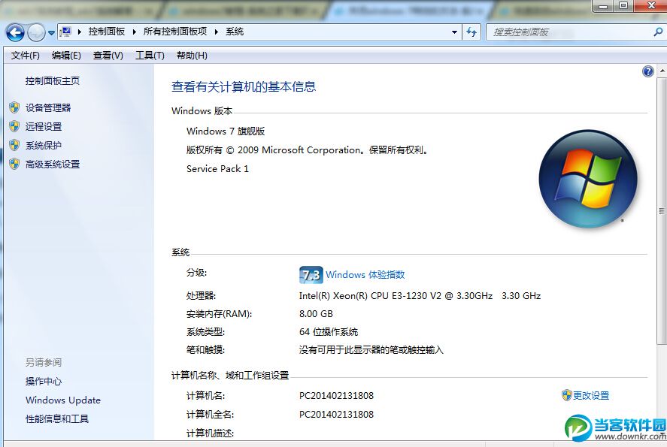Close the system window
The height and width of the screenshot is (447, 667).
tap(651, 6)
